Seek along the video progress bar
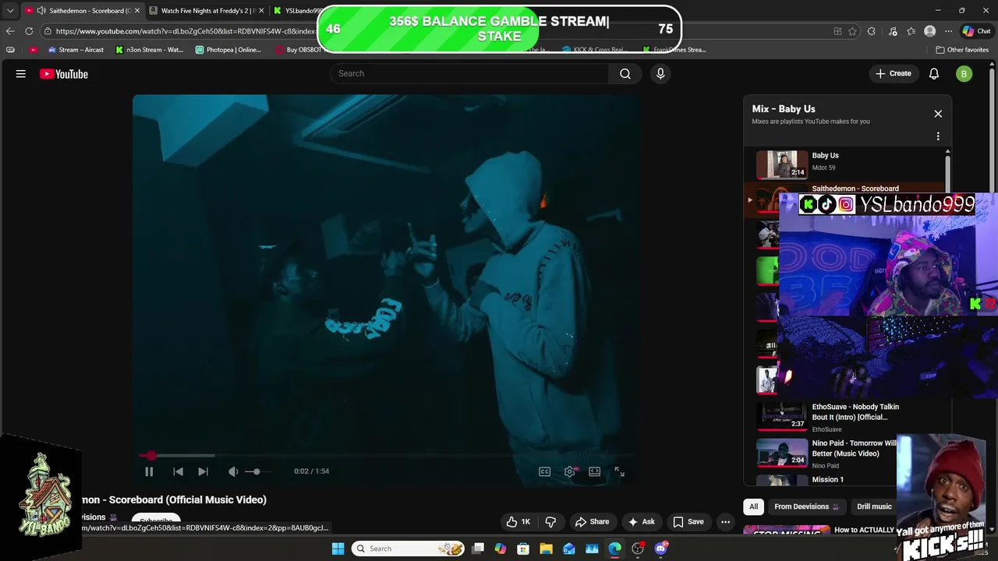This screenshot has width=998, height=561. [x=387, y=456]
